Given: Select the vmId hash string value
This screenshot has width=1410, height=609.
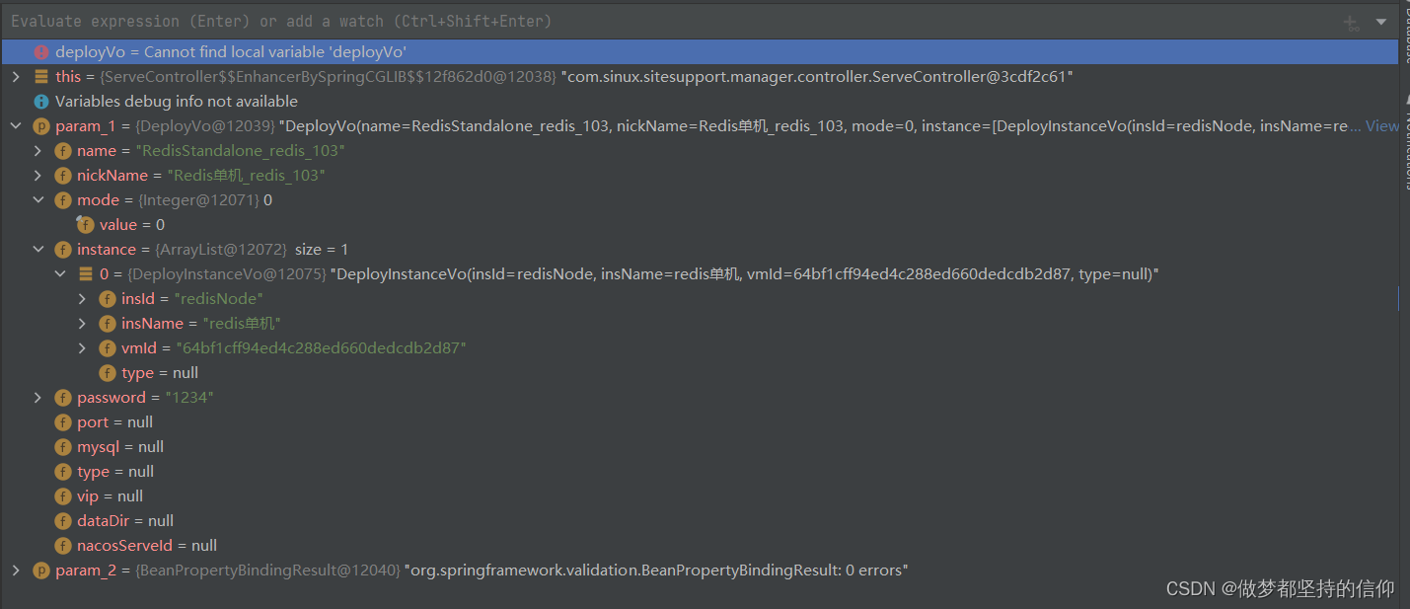Looking at the screenshot, I should [x=322, y=348].
